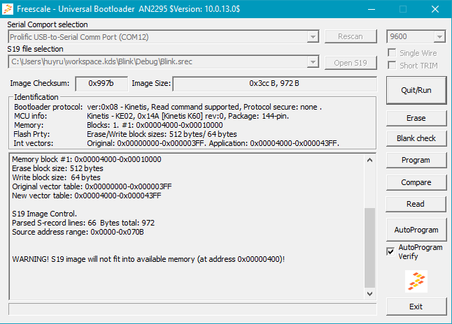The width and height of the screenshot is (452, 324).
Task: Click the AutoProgram button
Action: point(416,230)
